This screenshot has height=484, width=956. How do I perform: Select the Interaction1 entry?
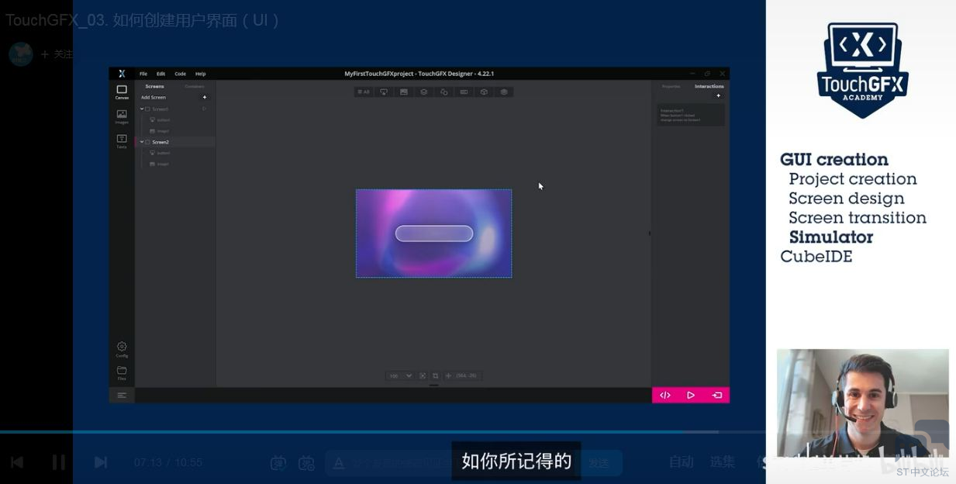click(690, 115)
